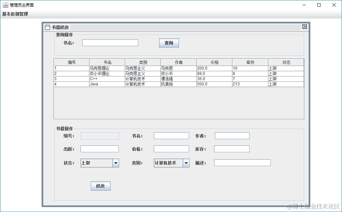
Task: Click the price cell 88.0
Action: 214,74
